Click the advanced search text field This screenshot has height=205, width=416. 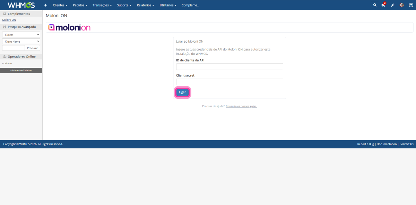tap(14, 48)
